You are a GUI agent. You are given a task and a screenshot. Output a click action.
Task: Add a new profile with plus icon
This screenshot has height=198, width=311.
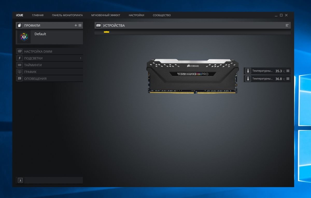pos(76,25)
